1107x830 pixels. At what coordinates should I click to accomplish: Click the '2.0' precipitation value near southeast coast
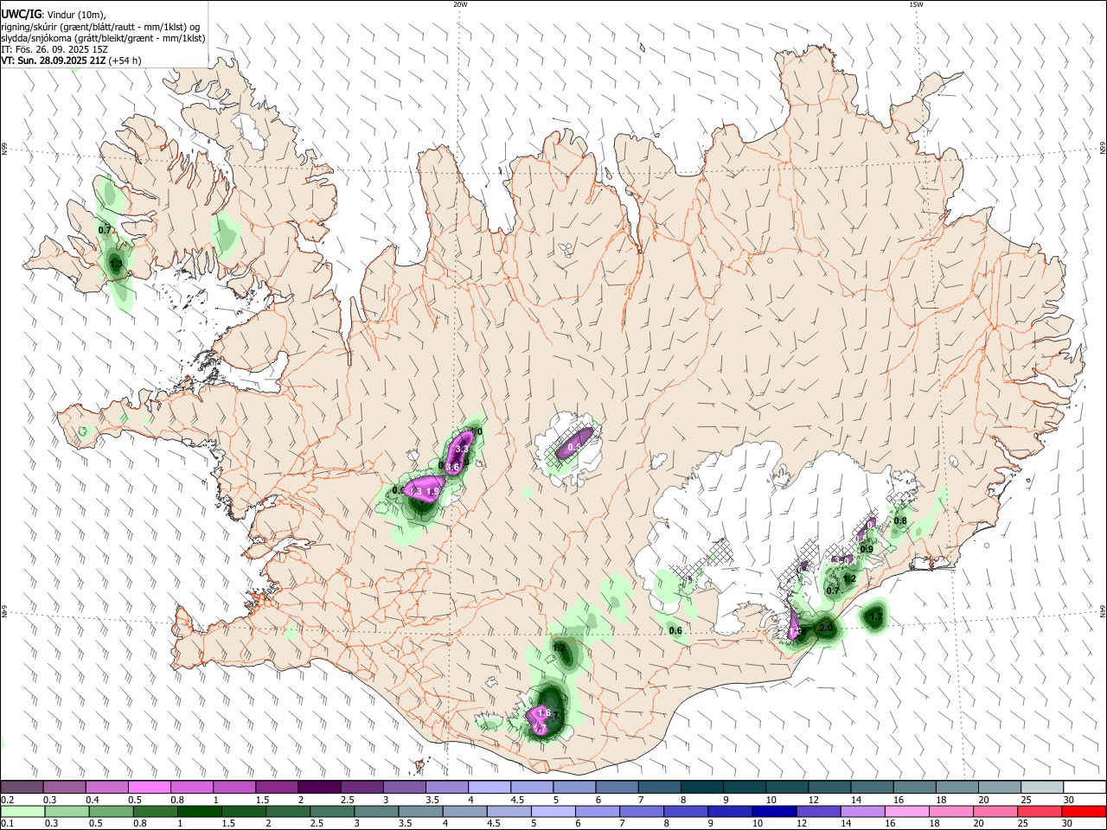point(826,629)
